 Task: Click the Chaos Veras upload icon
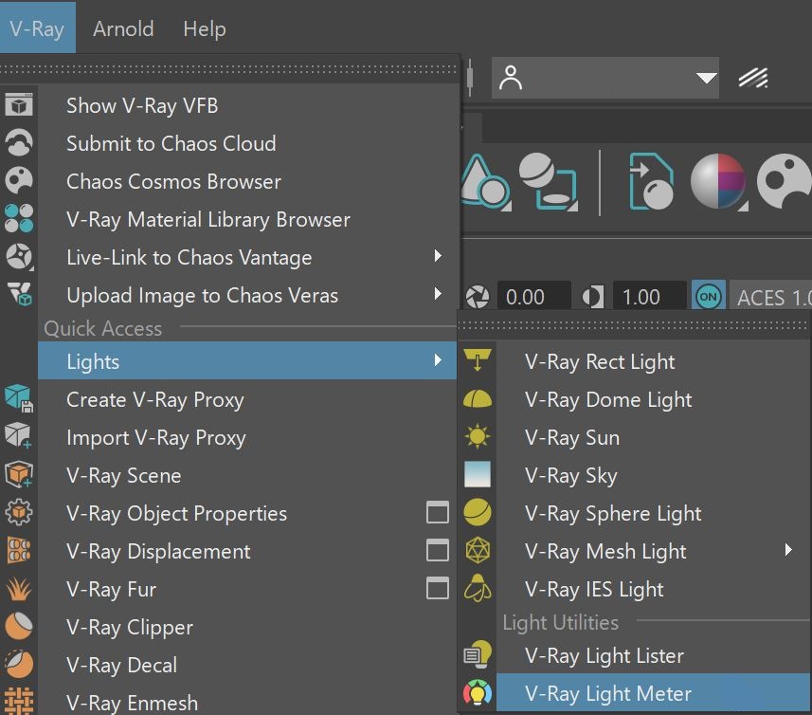[x=19, y=294]
